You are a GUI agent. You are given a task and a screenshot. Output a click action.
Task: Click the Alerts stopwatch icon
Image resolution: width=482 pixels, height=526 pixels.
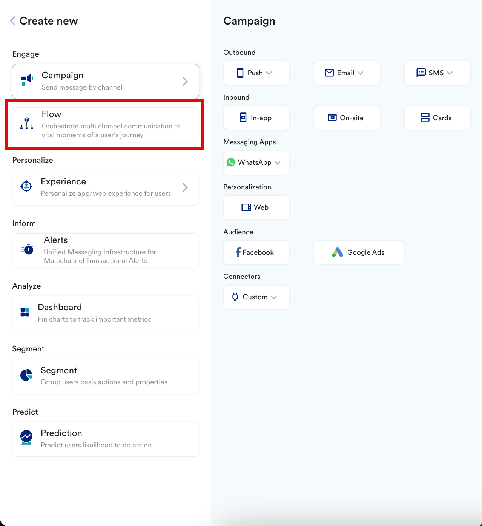tap(28, 249)
